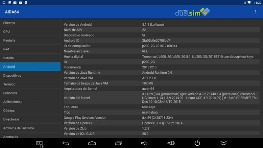
Task: Tap the back arrow navigation icon
Action: (x=66, y=143)
